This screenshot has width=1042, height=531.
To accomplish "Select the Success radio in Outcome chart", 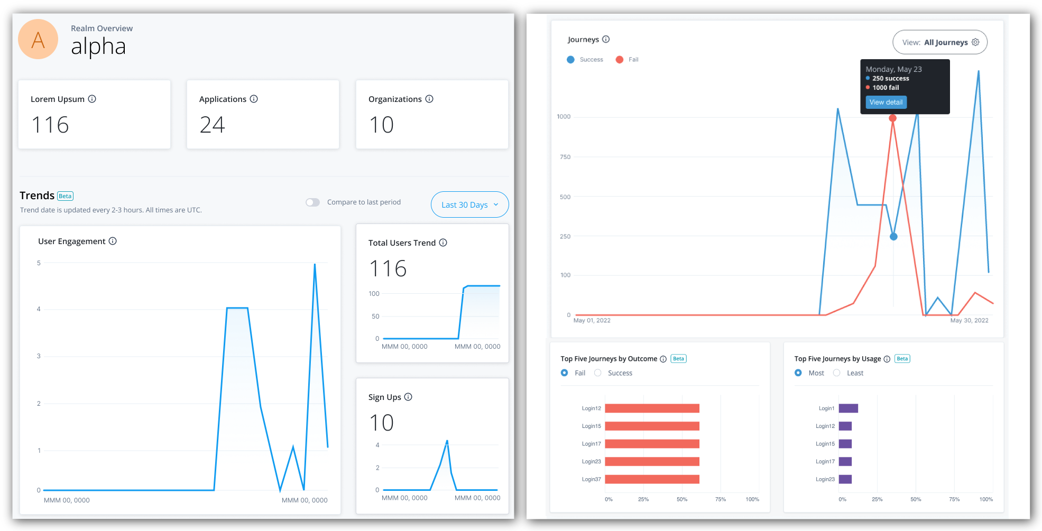I will pyautogui.click(x=597, y=372).
